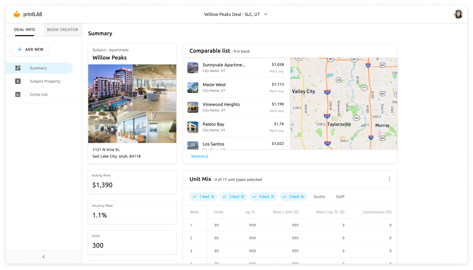Screen dimensions: 473x270
Task: Click the Willow Peaks subject title
Action: 110,58
